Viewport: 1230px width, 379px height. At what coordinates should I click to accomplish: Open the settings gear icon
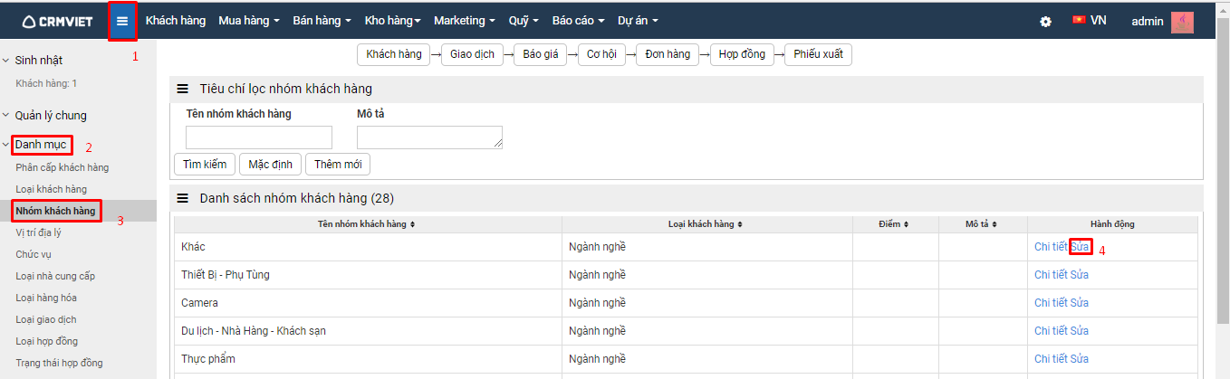pos(1045,21)
